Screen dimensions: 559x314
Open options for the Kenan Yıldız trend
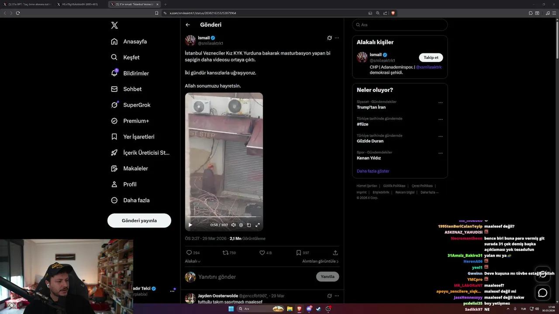[x=440, y=153]
